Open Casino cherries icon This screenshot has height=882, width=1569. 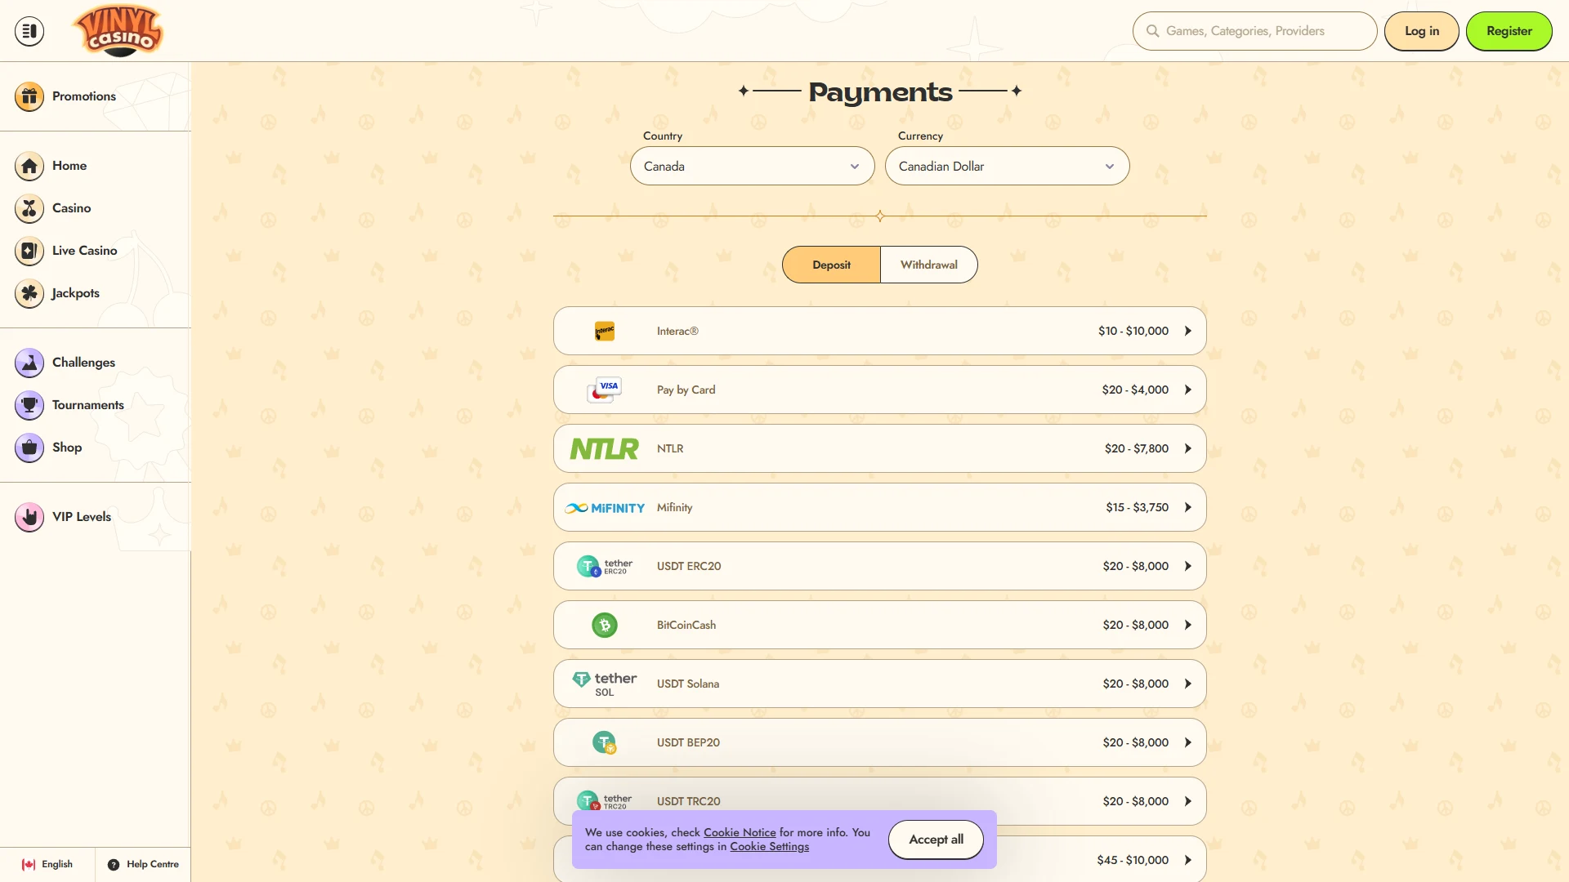[x=29, y=208]
